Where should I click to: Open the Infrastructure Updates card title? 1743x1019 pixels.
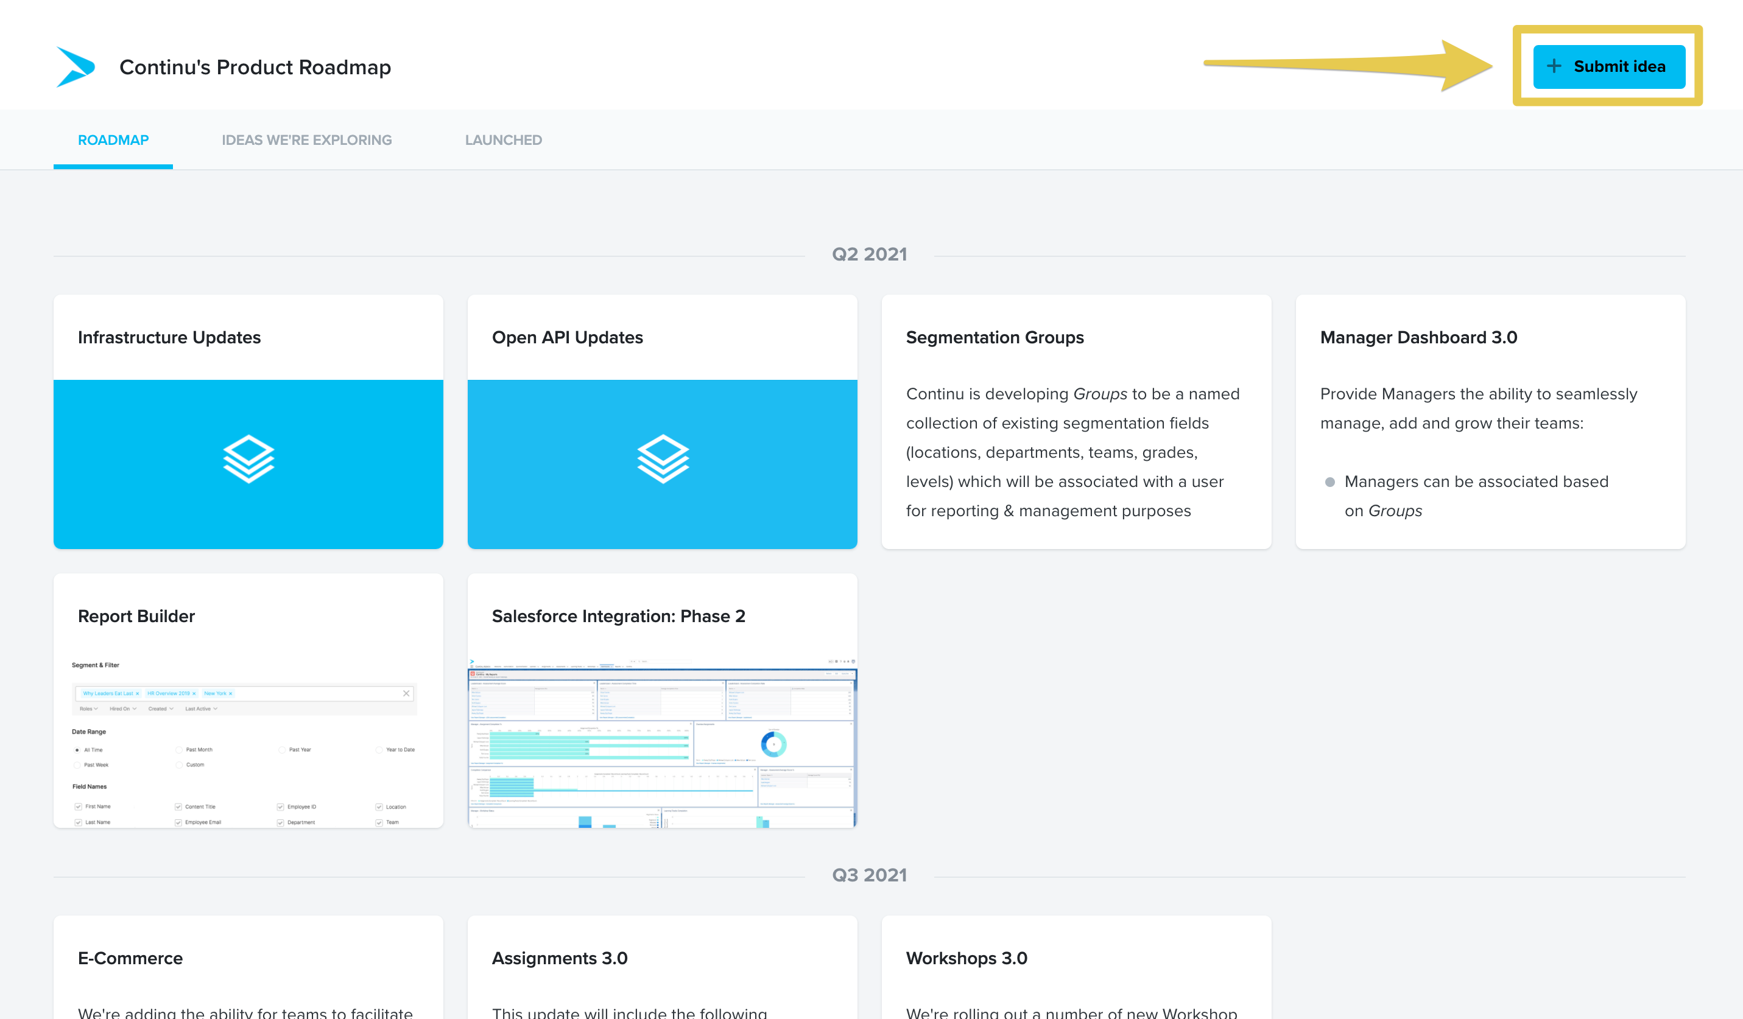pyautogui.click(x=169, y=337)
